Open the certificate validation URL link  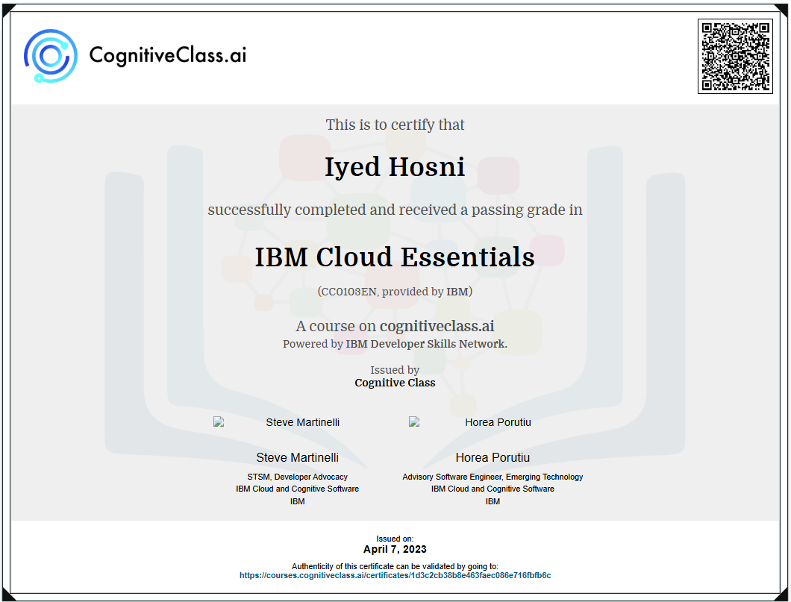(x=395, y=575)
